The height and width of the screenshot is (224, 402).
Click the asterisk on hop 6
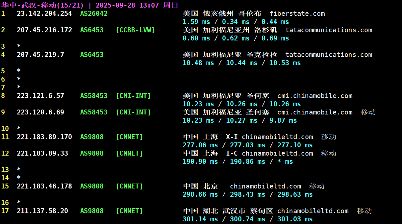click(19, 79)
